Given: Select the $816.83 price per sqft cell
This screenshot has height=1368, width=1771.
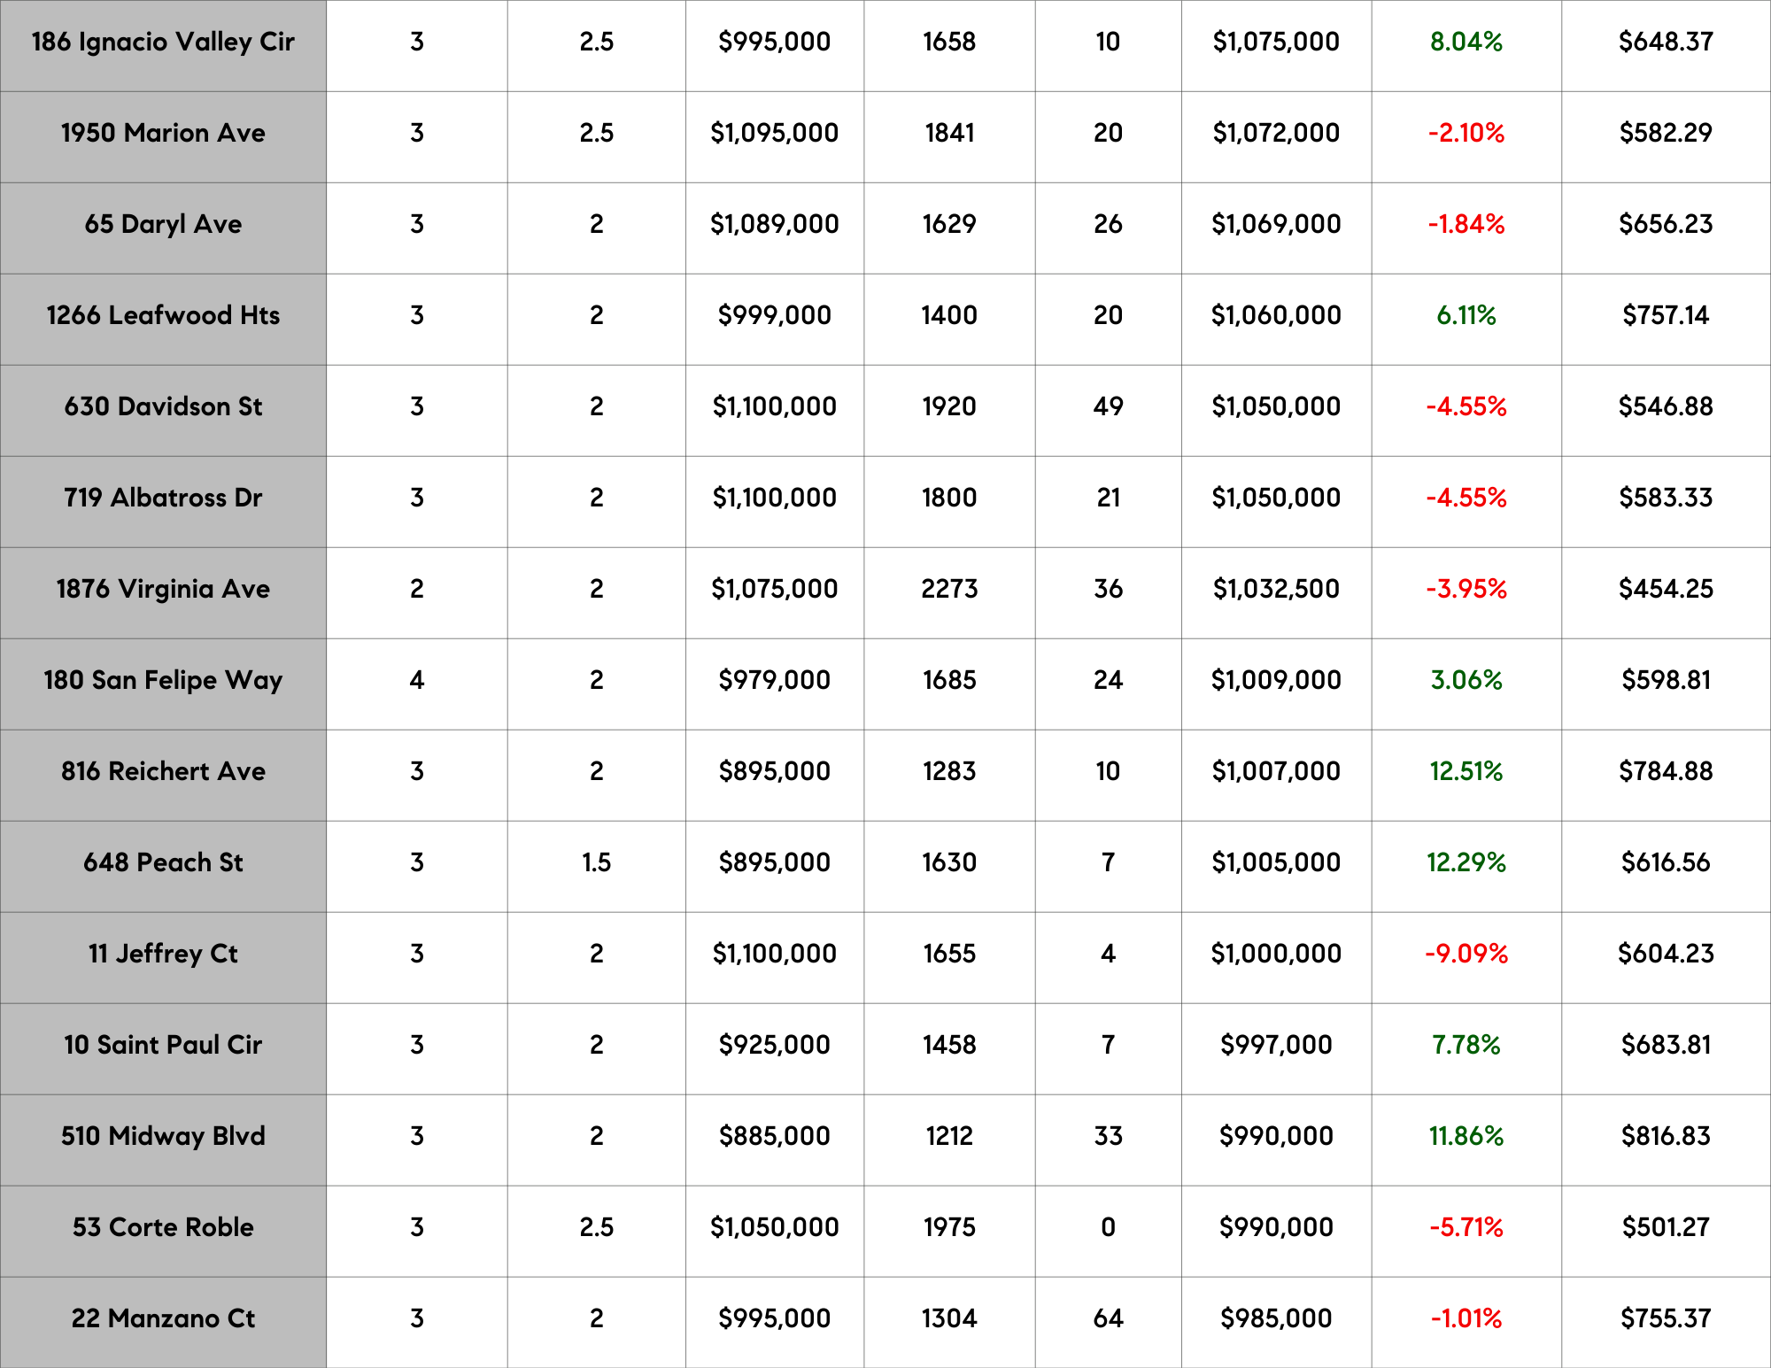Looking at the screenshot, I should tap(1665, 1137).
